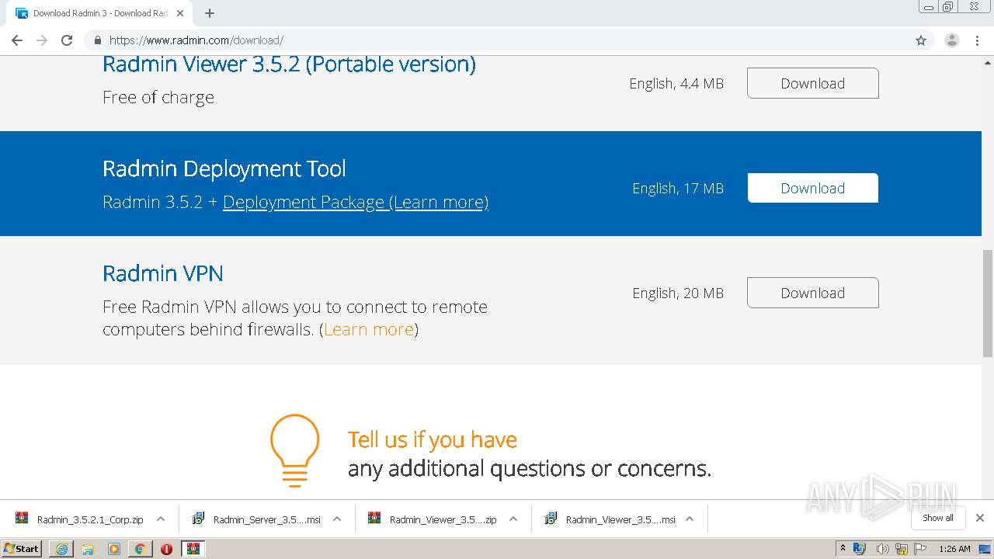994x559 pixels.
Task: Open the Radmin VPN heading link
Action: (163, 273)
